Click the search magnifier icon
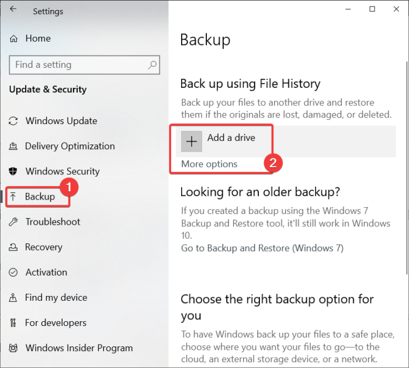The height and width of the screenshot is (368, 409). point(152,65)
